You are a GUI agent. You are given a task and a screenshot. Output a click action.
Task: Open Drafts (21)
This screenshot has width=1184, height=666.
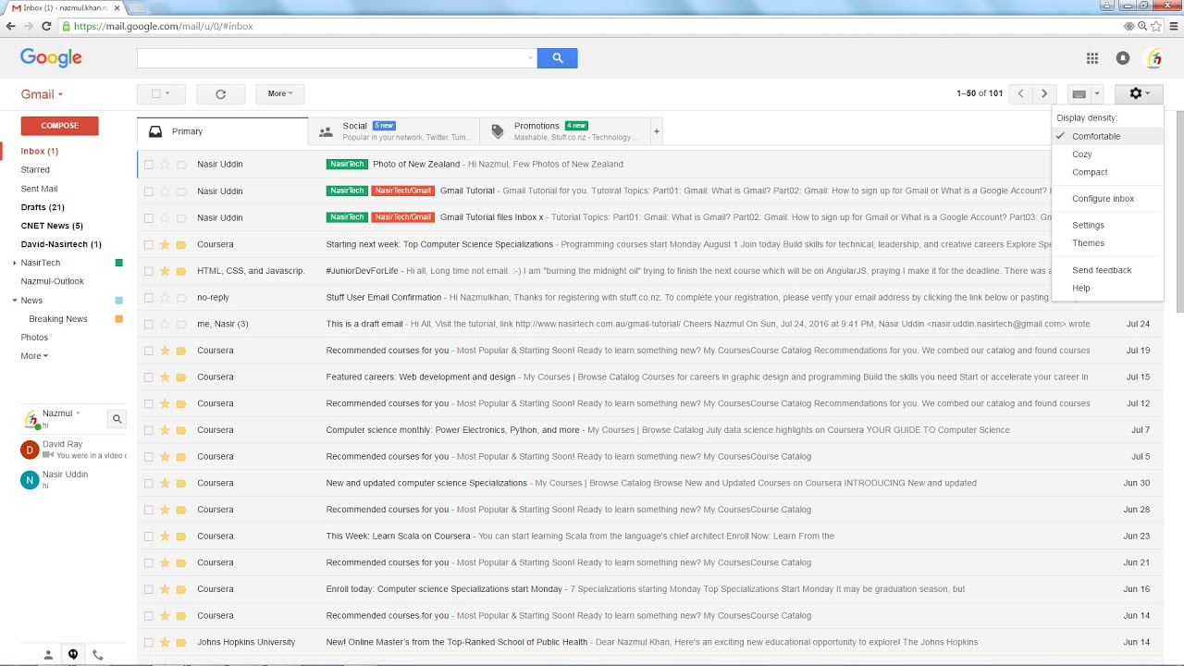tap(43, 207)
